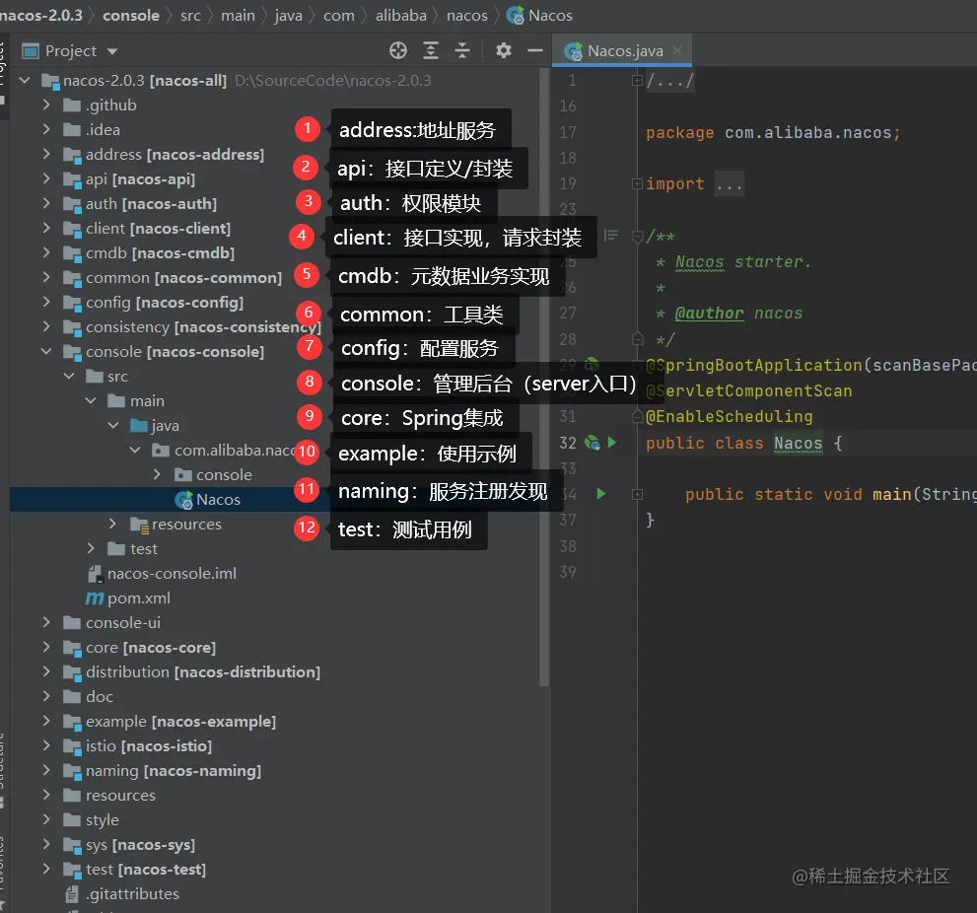The width and height of the screenshot is (977, 913).
Task: Click the console breadcrumb in navigation bar
Action: point(131,16)
